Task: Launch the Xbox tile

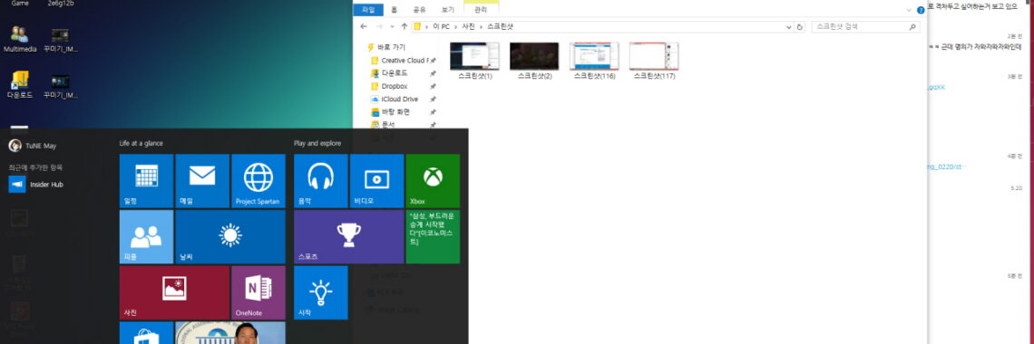Action: click(x=433, y=181)
